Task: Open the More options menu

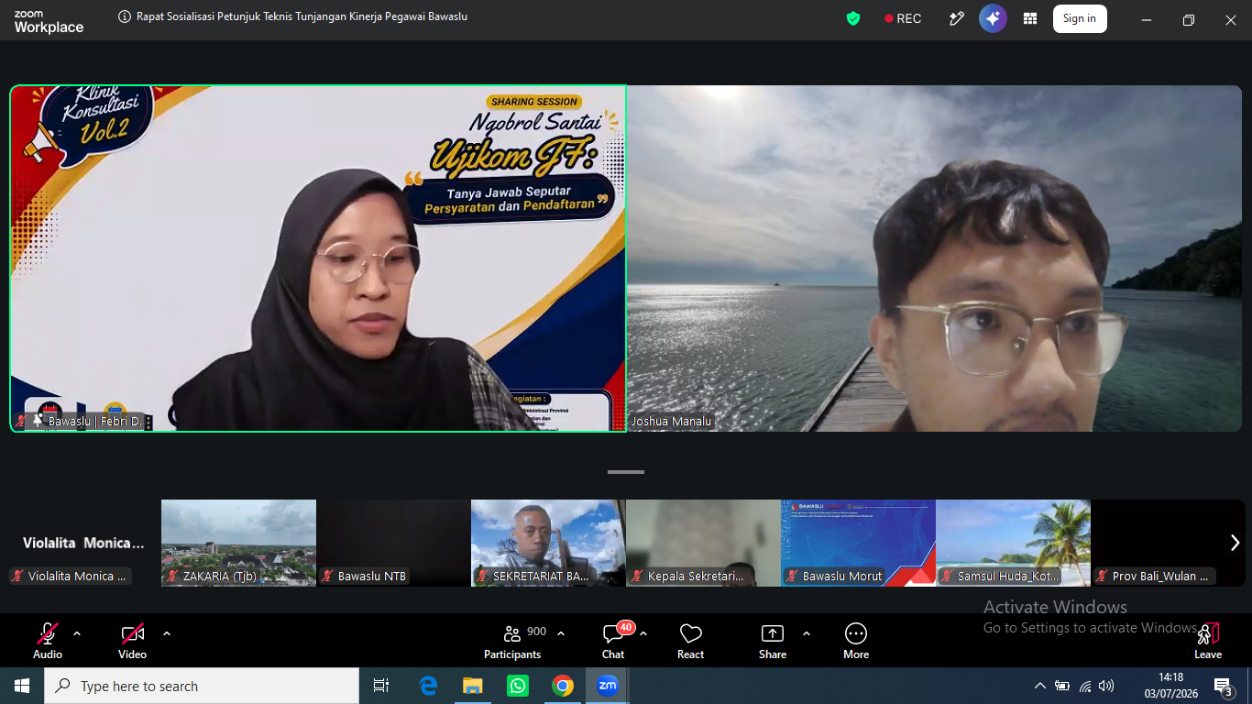Action: (856, 641)
